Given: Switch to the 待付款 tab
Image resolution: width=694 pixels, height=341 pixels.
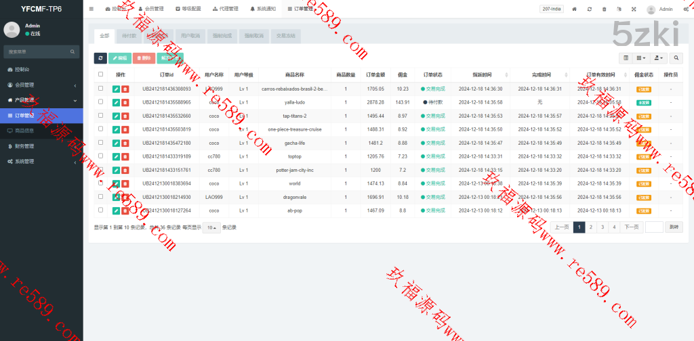Looking at the screenshot, I should pyautogui.click(x=129, y=36).
